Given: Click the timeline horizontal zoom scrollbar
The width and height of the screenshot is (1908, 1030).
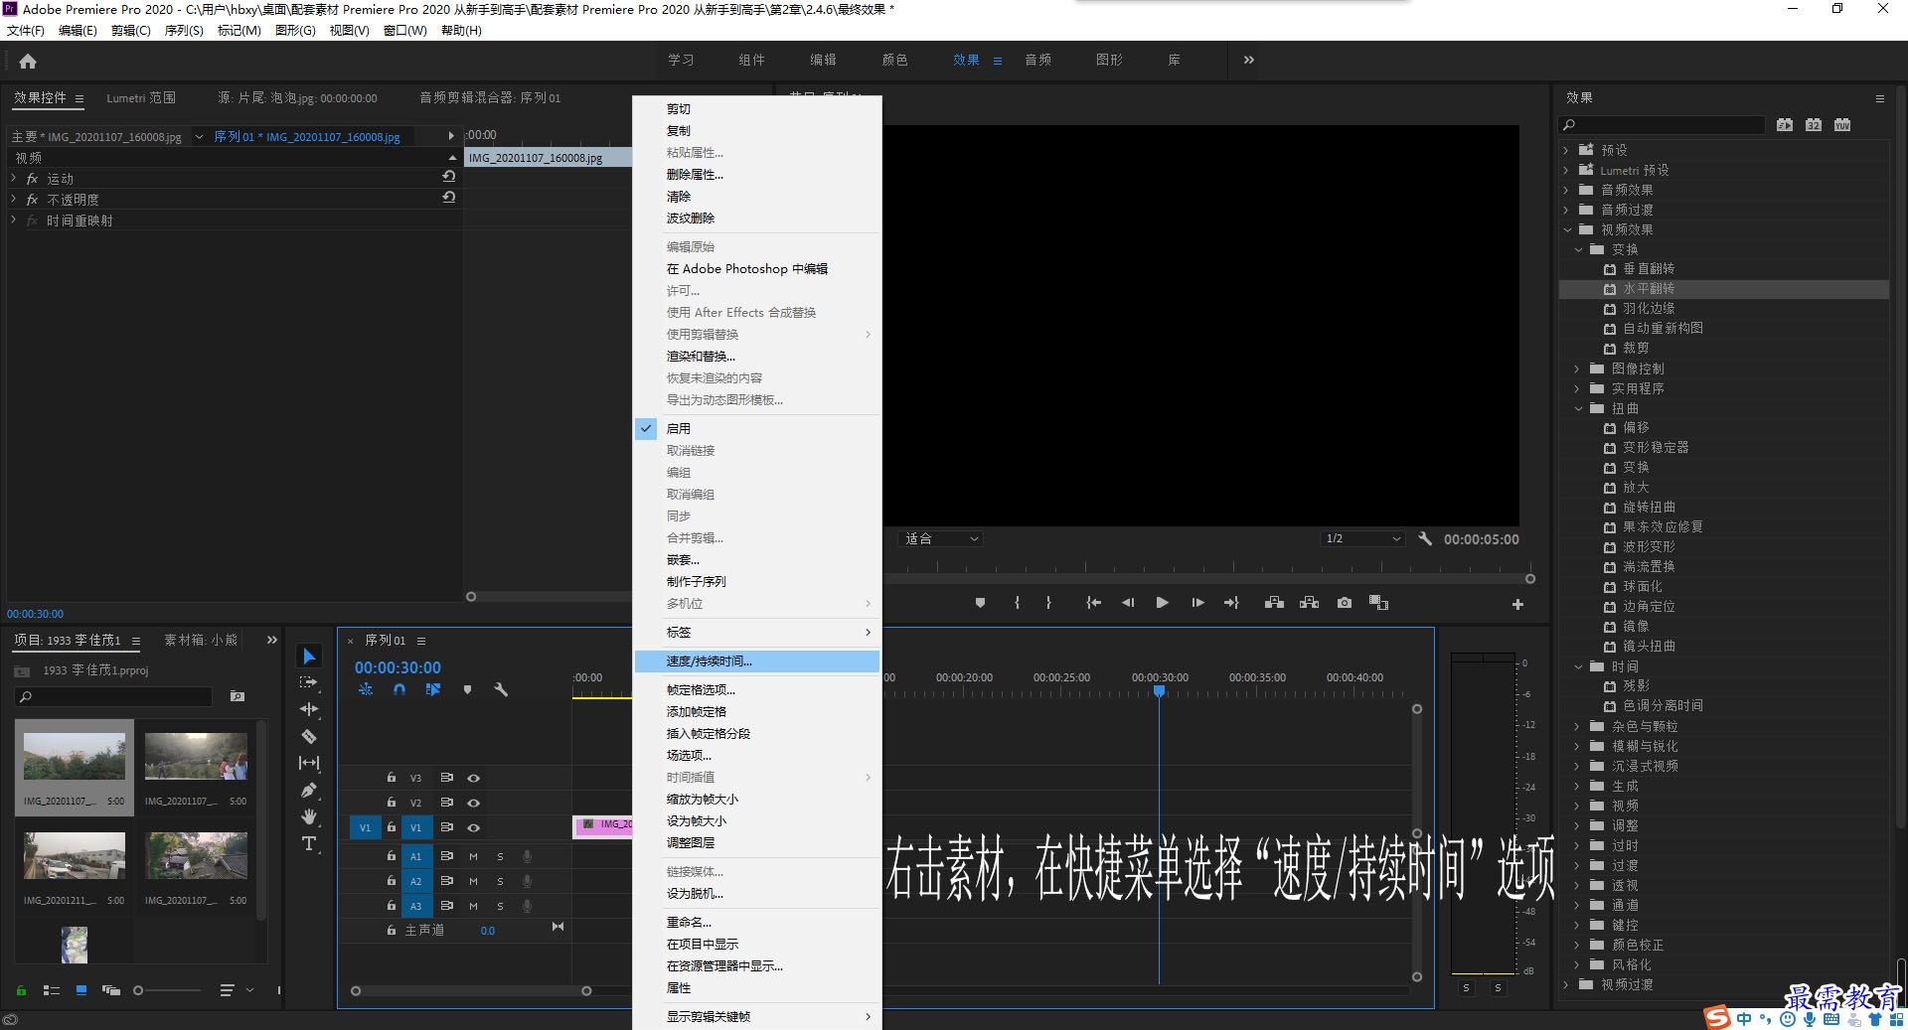Looking at the screenshot, I should 471,990.
